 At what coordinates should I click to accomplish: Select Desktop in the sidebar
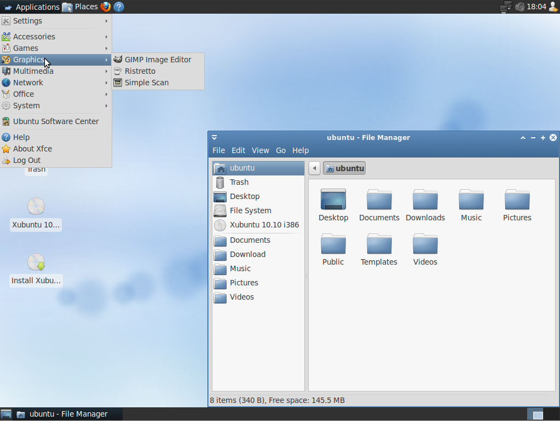258,197
